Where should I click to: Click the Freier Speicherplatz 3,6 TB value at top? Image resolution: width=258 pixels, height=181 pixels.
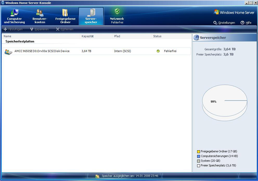tap(228, 54)
